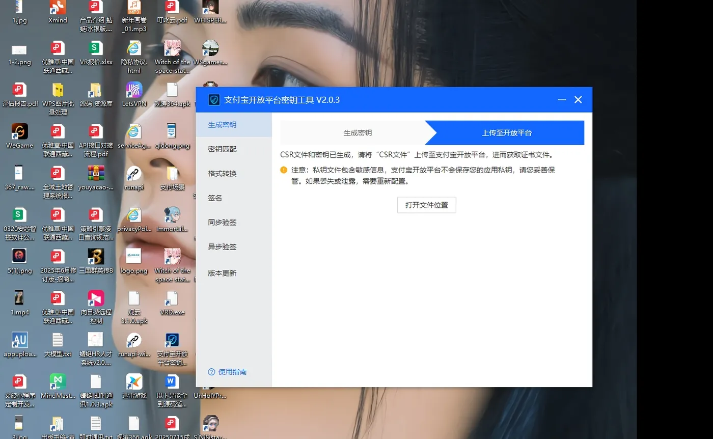713x439 pixels.
Task: Select the WPS图片批量处理 desktop shortcut
Action: pyautogui.click(x=58, y=99)
